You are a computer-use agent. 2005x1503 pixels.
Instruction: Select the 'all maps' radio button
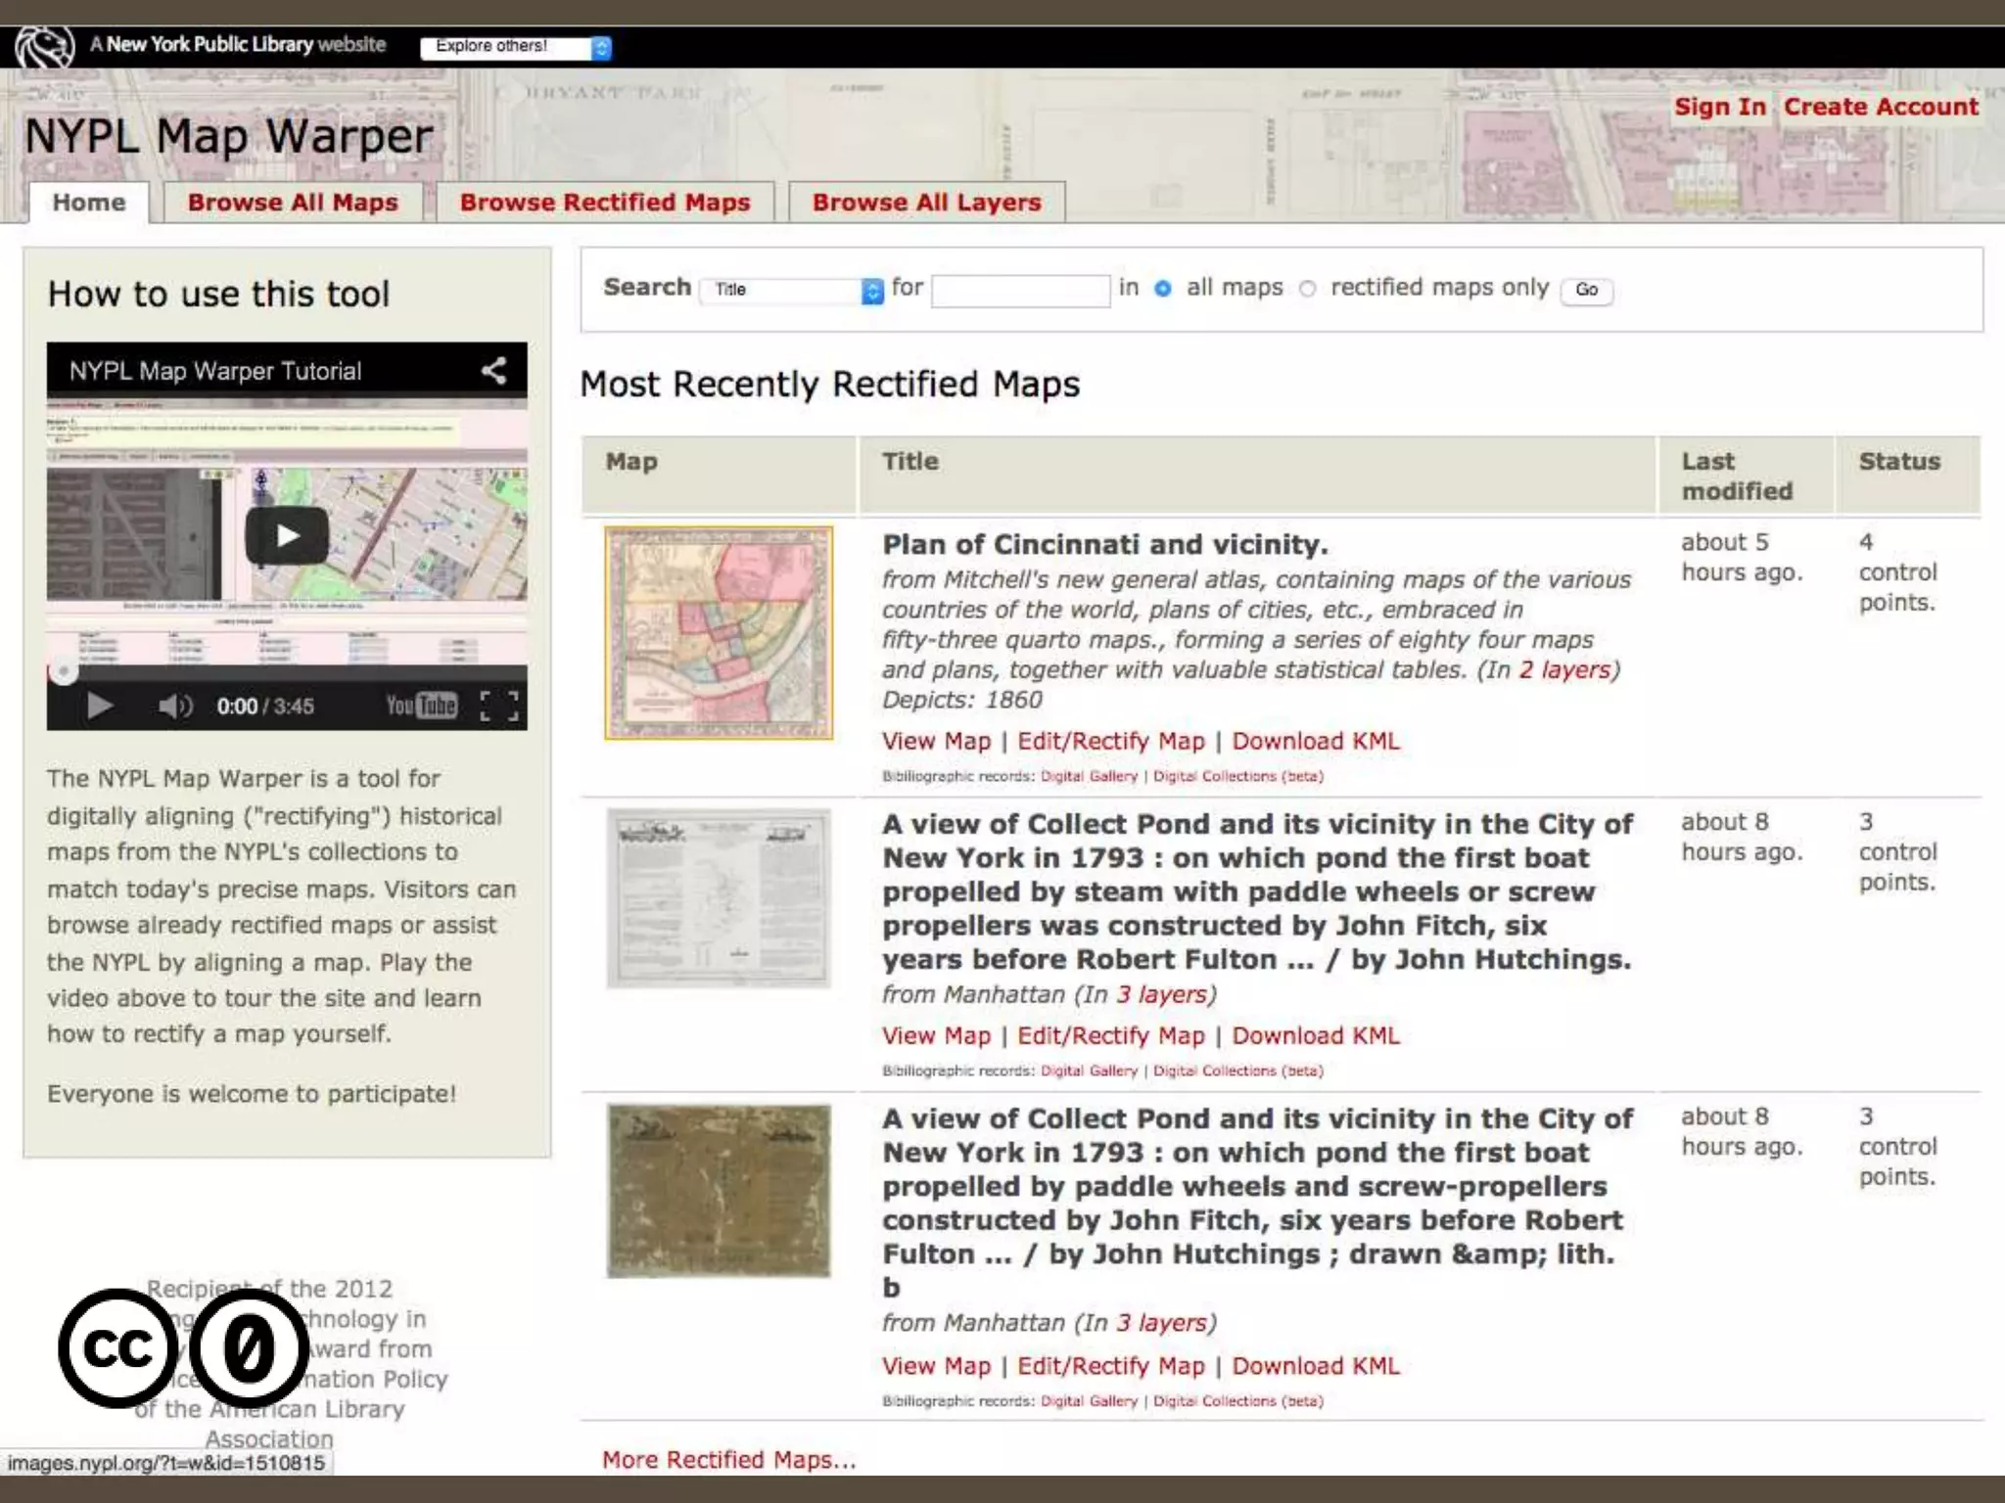[1163, 289]
